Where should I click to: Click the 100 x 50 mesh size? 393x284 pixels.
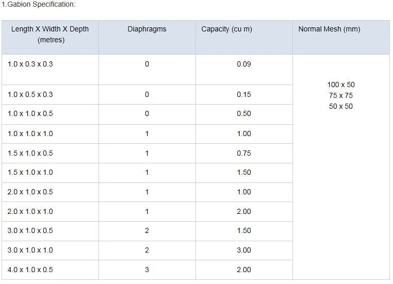pos(341,85)
